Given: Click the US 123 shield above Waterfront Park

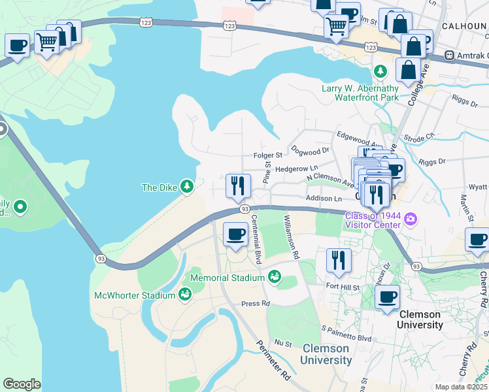Looking at the screenshot, I should click(x=371, y=47).
